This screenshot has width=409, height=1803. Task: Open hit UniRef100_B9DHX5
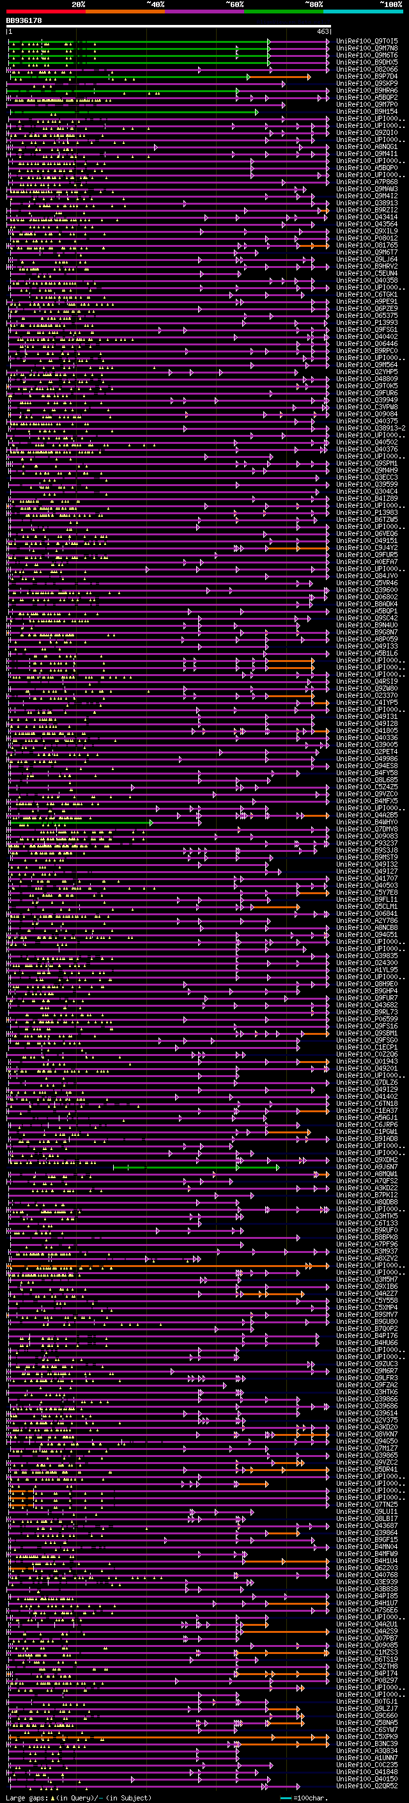coord(367,62)
